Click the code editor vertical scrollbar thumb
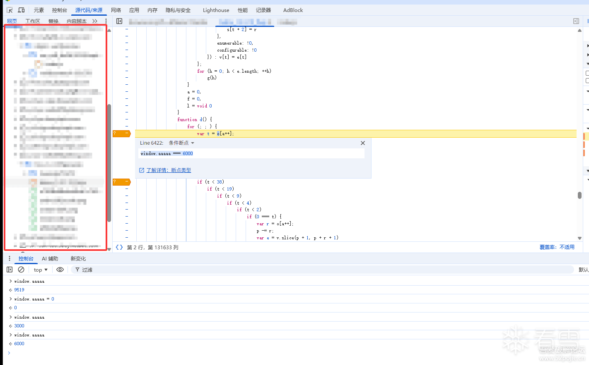589x365 pixels. click(x=579, y=195)
